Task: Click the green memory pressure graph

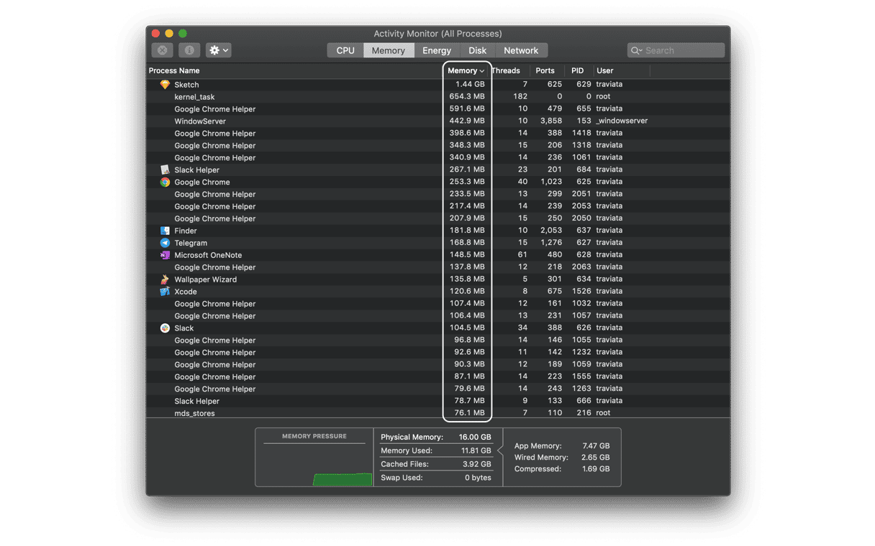Action: [x=343, y=479]
